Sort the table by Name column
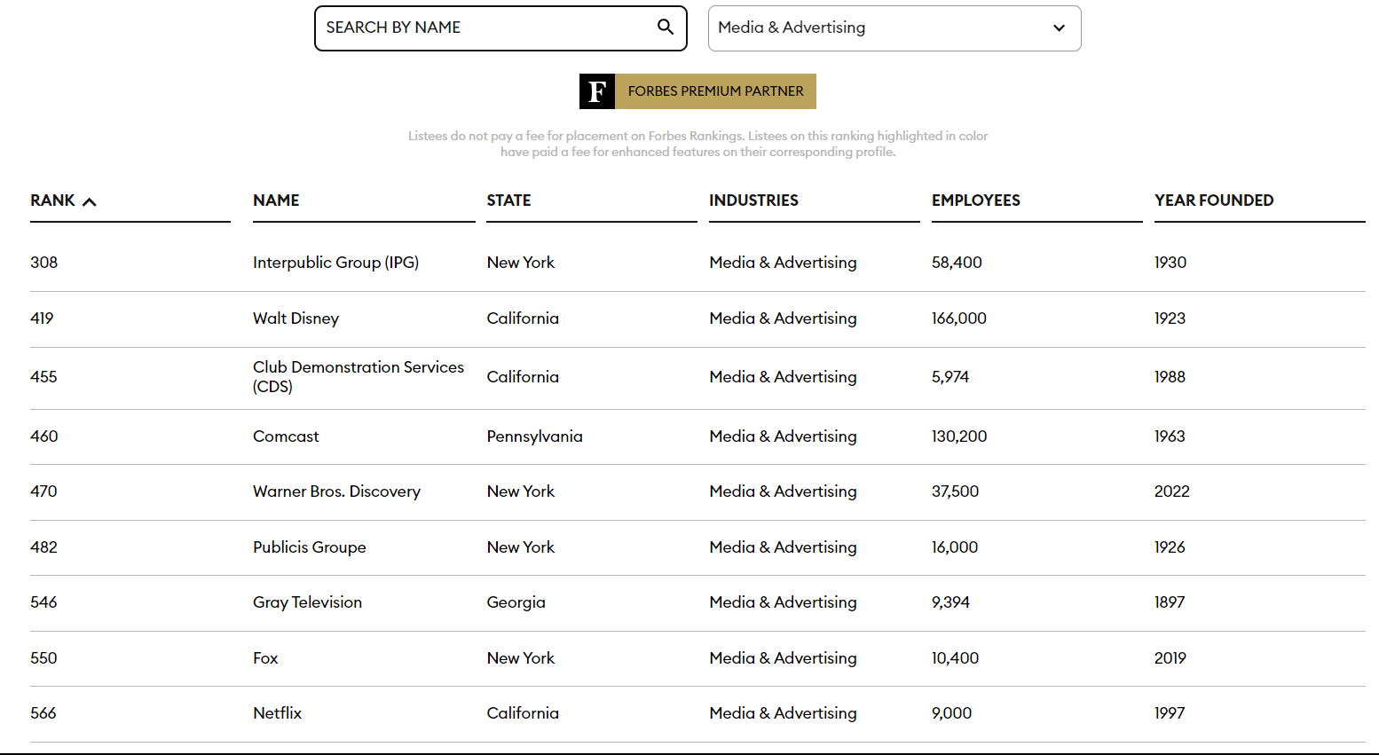Screen dimensions: 1379x755 (x=276, y=201)
